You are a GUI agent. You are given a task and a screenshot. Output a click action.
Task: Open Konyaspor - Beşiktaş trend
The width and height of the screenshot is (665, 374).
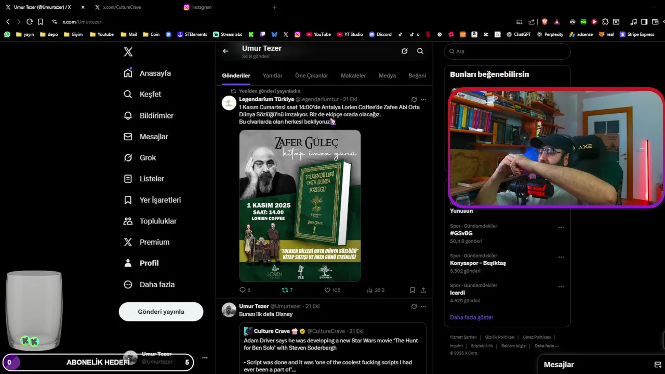click(478, 263)
